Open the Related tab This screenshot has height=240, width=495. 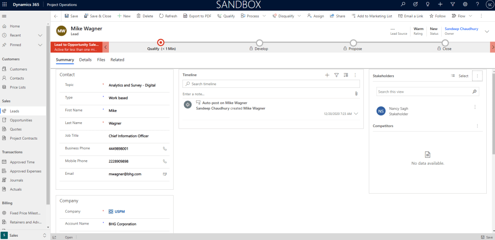tap(117, 60)
